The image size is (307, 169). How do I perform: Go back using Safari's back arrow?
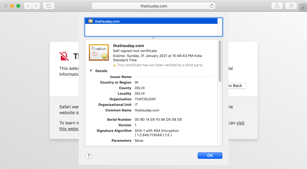28,6
